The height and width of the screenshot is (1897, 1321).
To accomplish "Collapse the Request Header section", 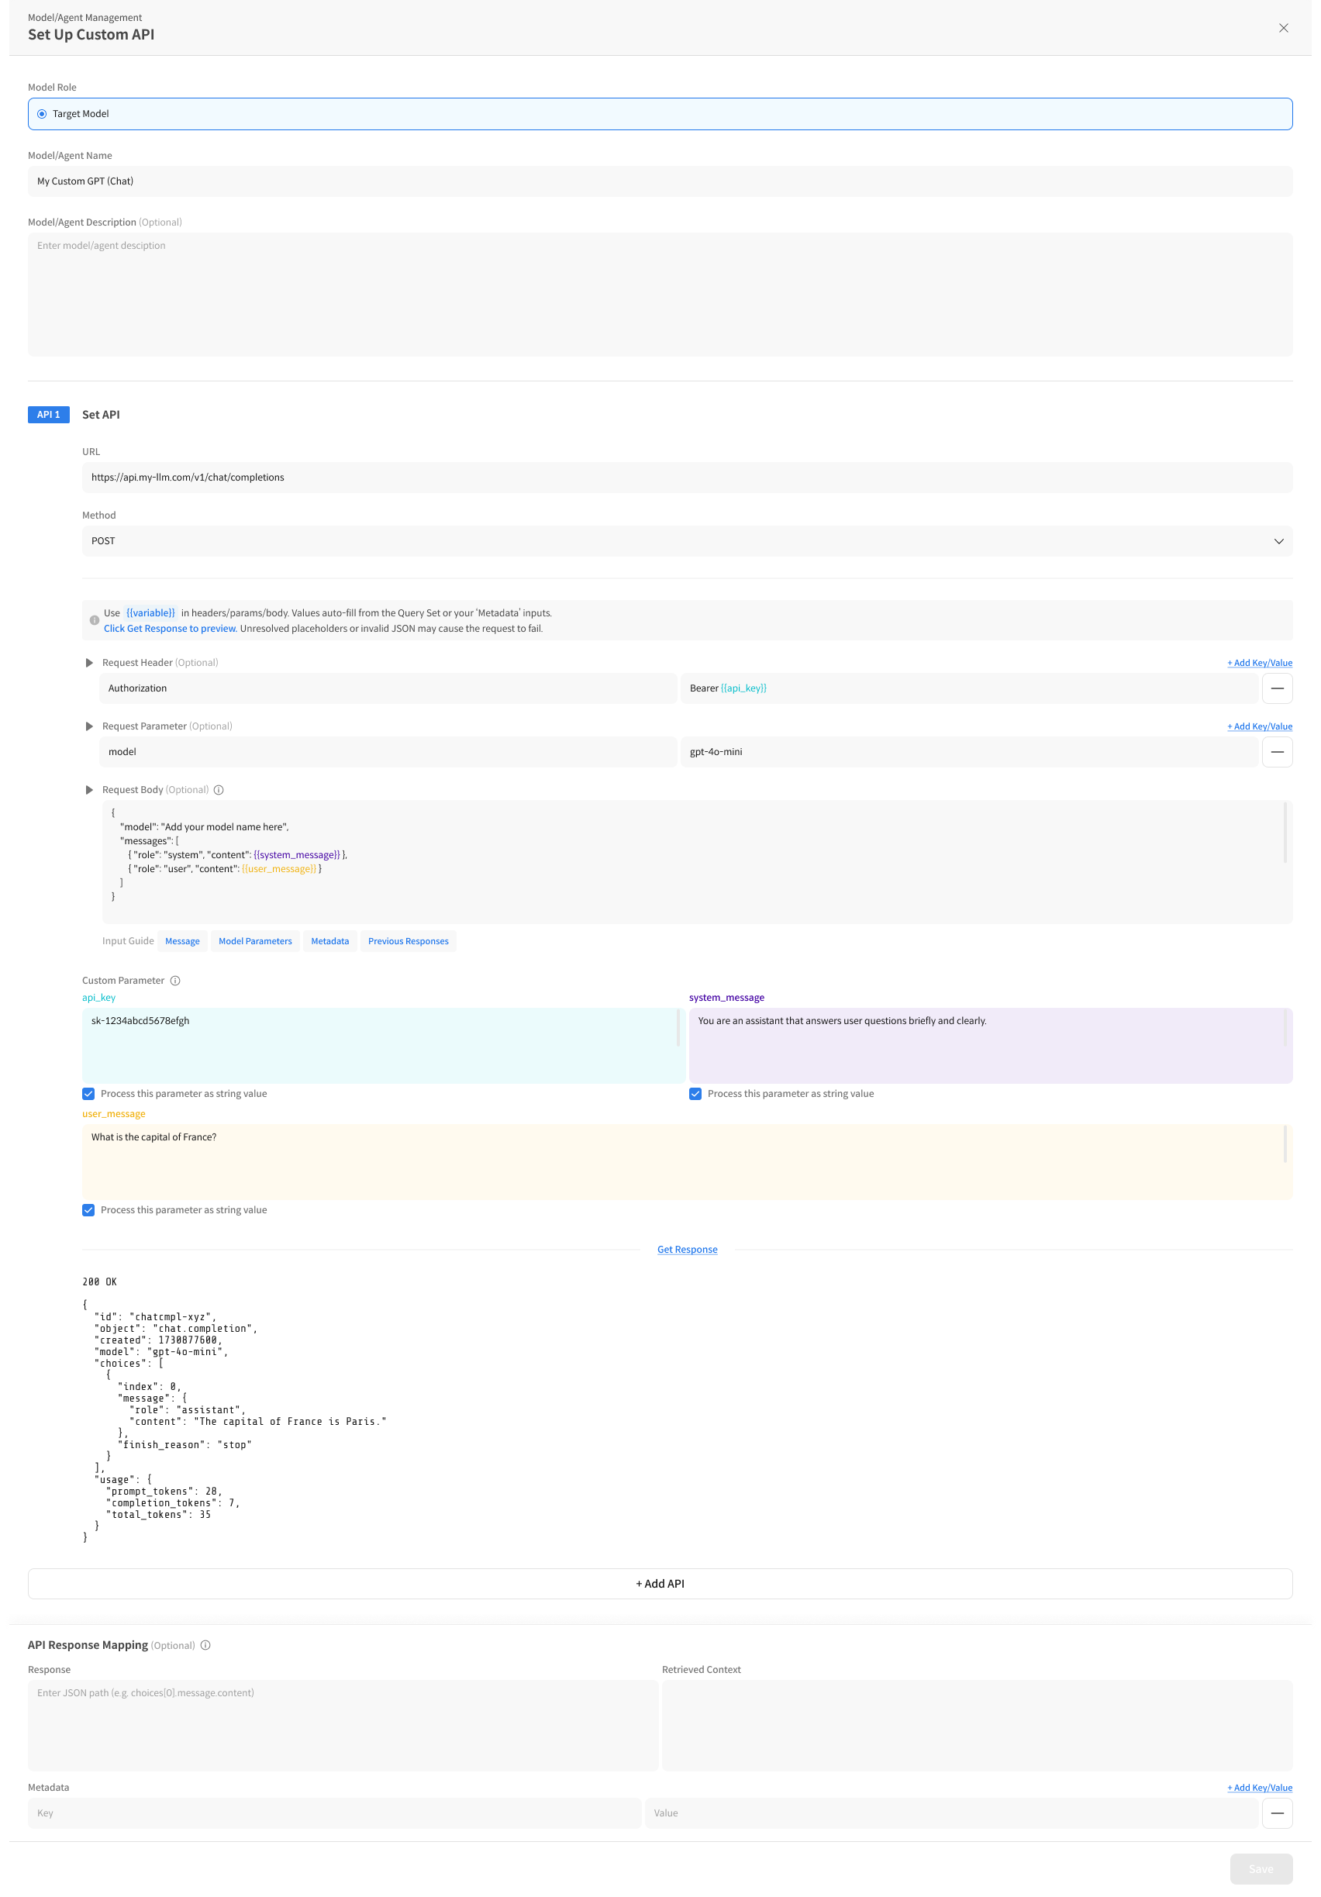I will pos(89,663).
